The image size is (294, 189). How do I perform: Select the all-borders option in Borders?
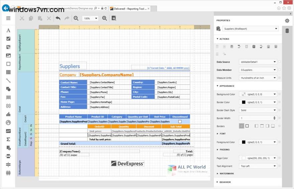point(241,126)
